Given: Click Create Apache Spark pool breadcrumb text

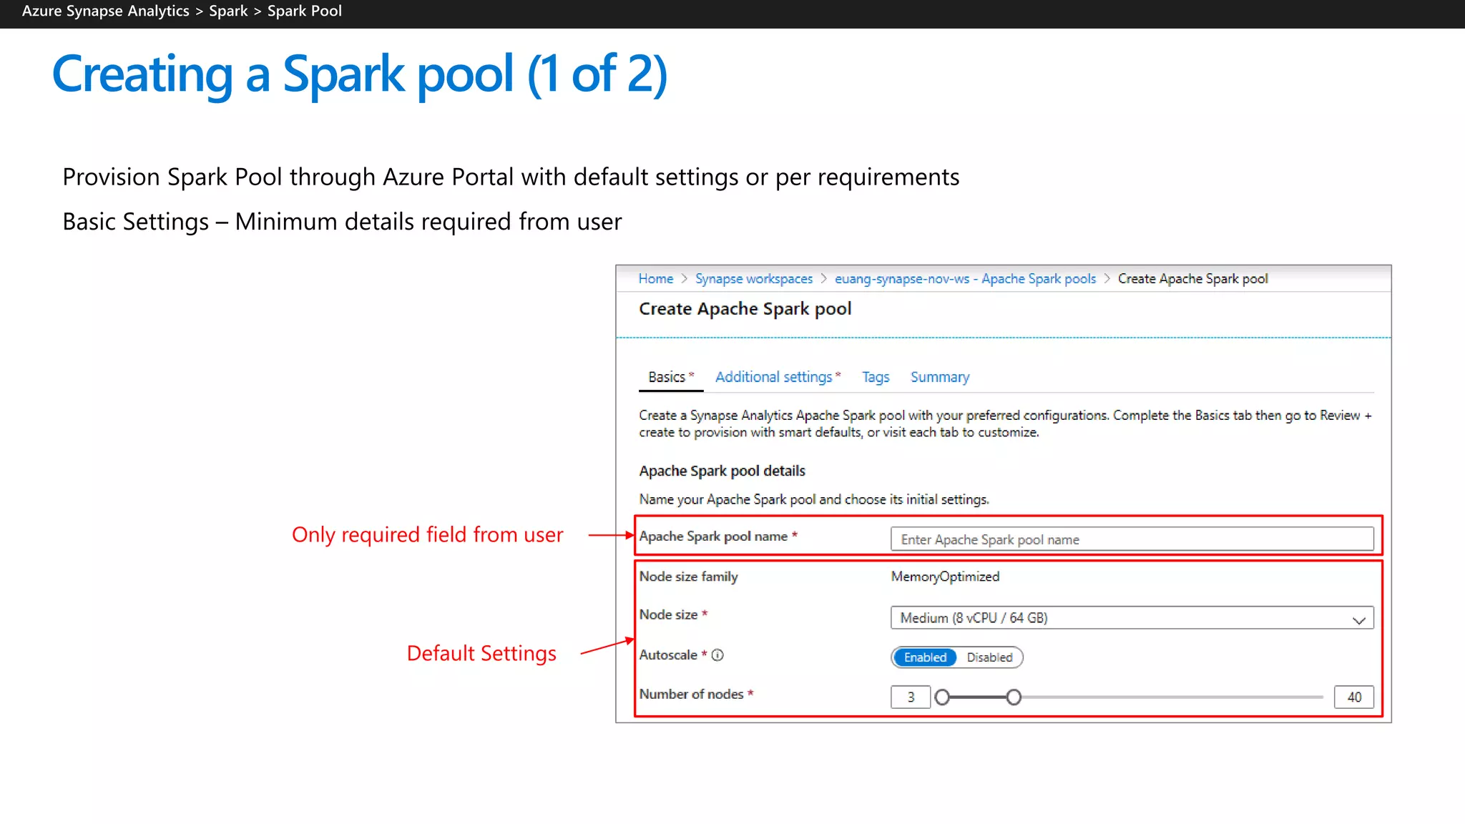Looking at the screenshot, I should click(1192, 279).
